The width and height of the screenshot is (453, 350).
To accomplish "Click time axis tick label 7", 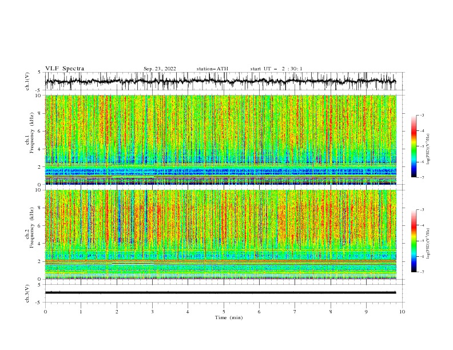I will pos(295,312).
